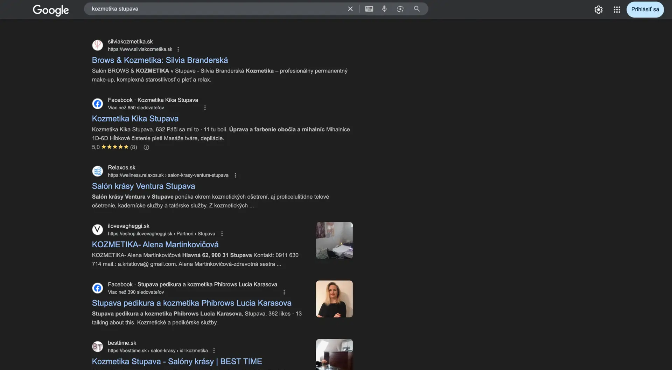Click eshop.ilovevagheggi.sk Partneri Stupava breadcrumb
Screen dimensions: 672x370
(161, 234)
